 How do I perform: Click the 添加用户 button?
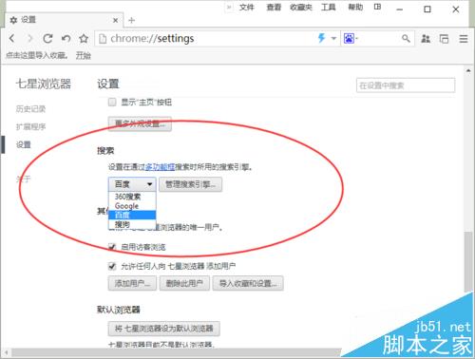click(x=132, y=283)
